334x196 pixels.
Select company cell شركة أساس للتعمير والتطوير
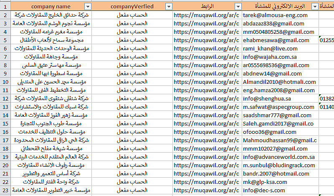[x=51, y=173]
